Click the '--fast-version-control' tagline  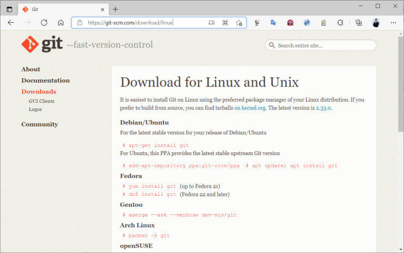pos(110,45)
